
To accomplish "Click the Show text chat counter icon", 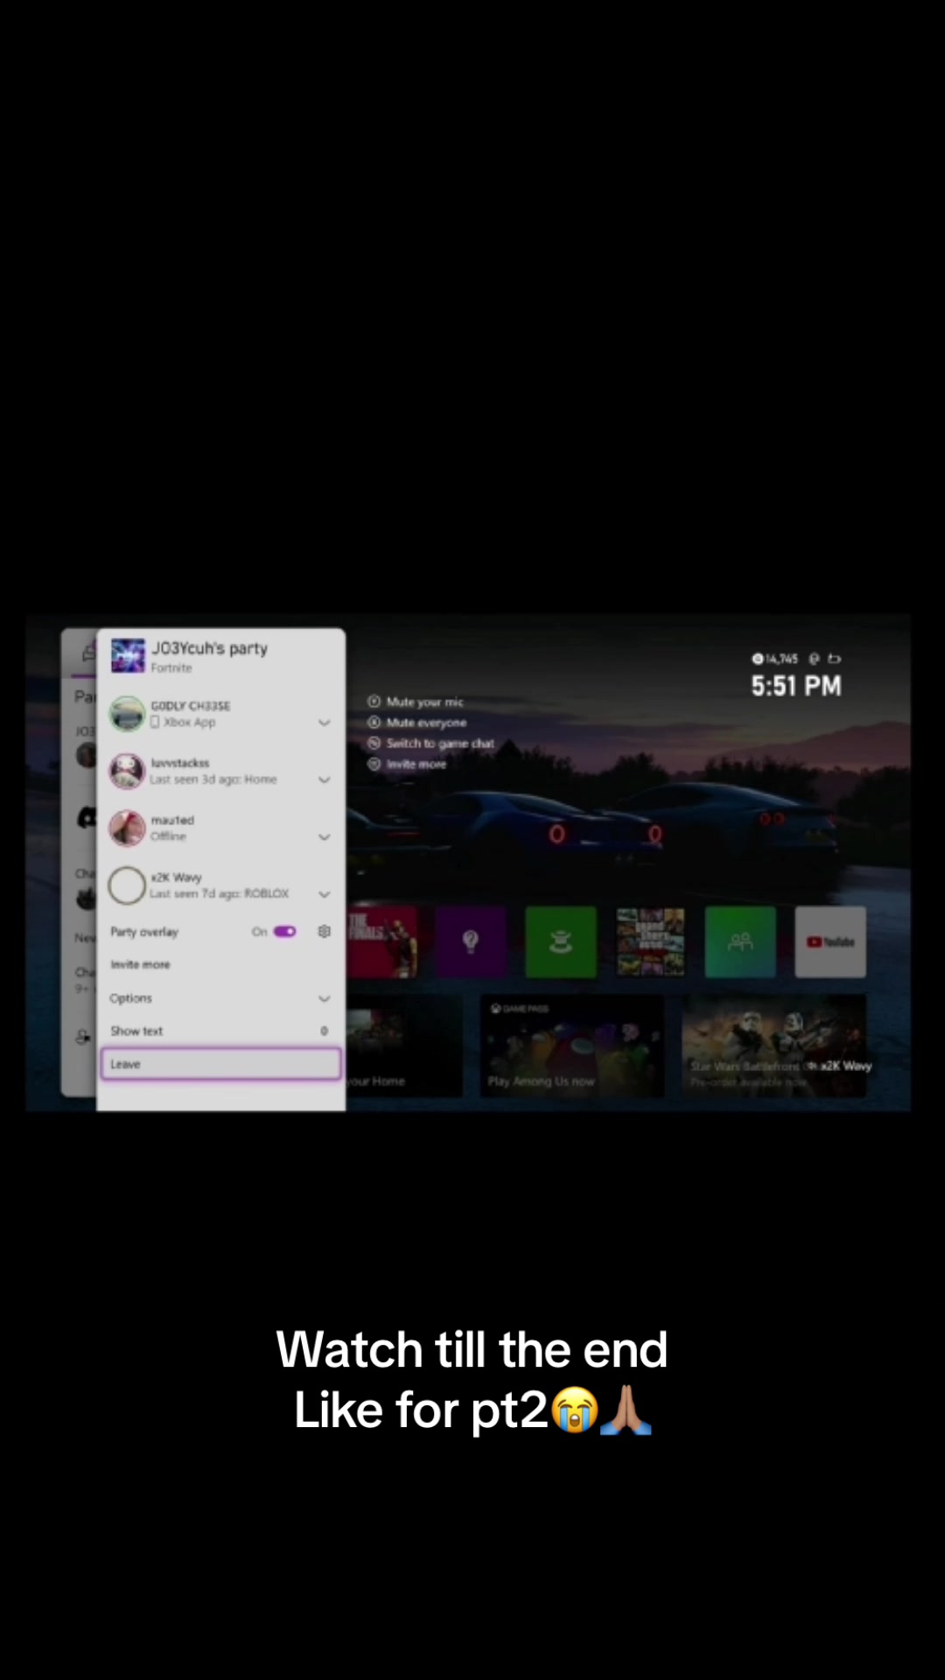I will [324, 1031].
